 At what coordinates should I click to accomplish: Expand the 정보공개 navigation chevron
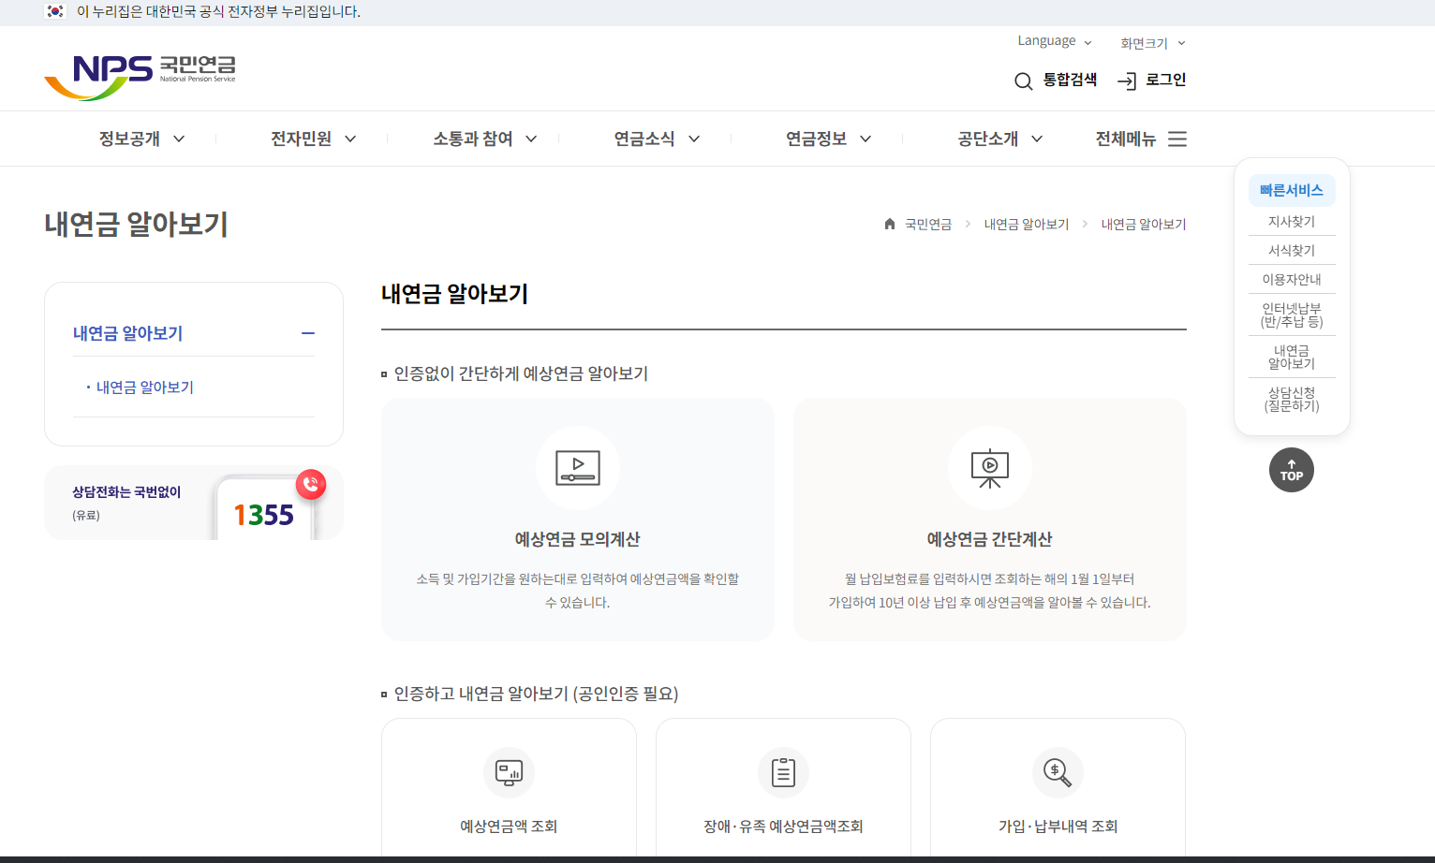point(178,138)
